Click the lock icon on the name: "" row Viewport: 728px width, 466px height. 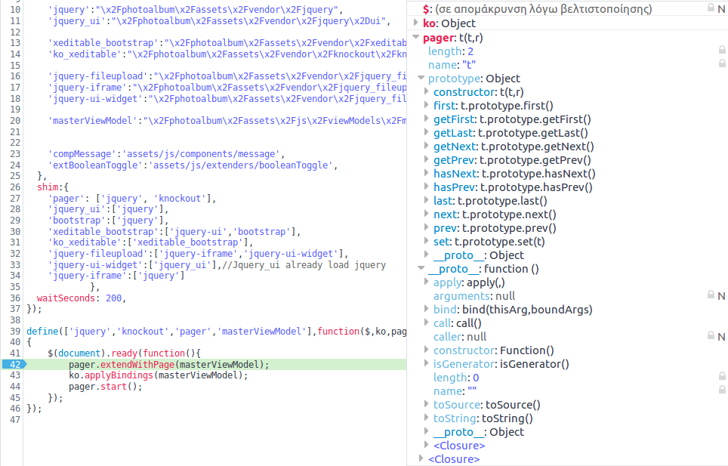click(722, 390)
